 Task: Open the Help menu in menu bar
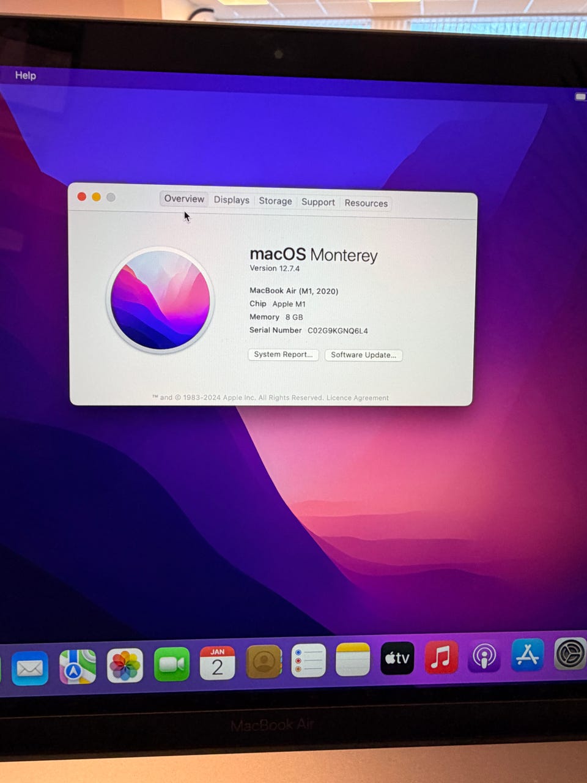click(x=26, y=75)
